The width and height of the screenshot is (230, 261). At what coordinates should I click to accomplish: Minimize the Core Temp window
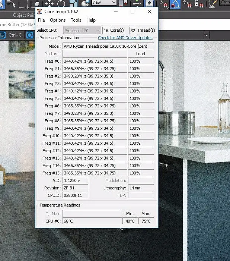coord(116,12)
